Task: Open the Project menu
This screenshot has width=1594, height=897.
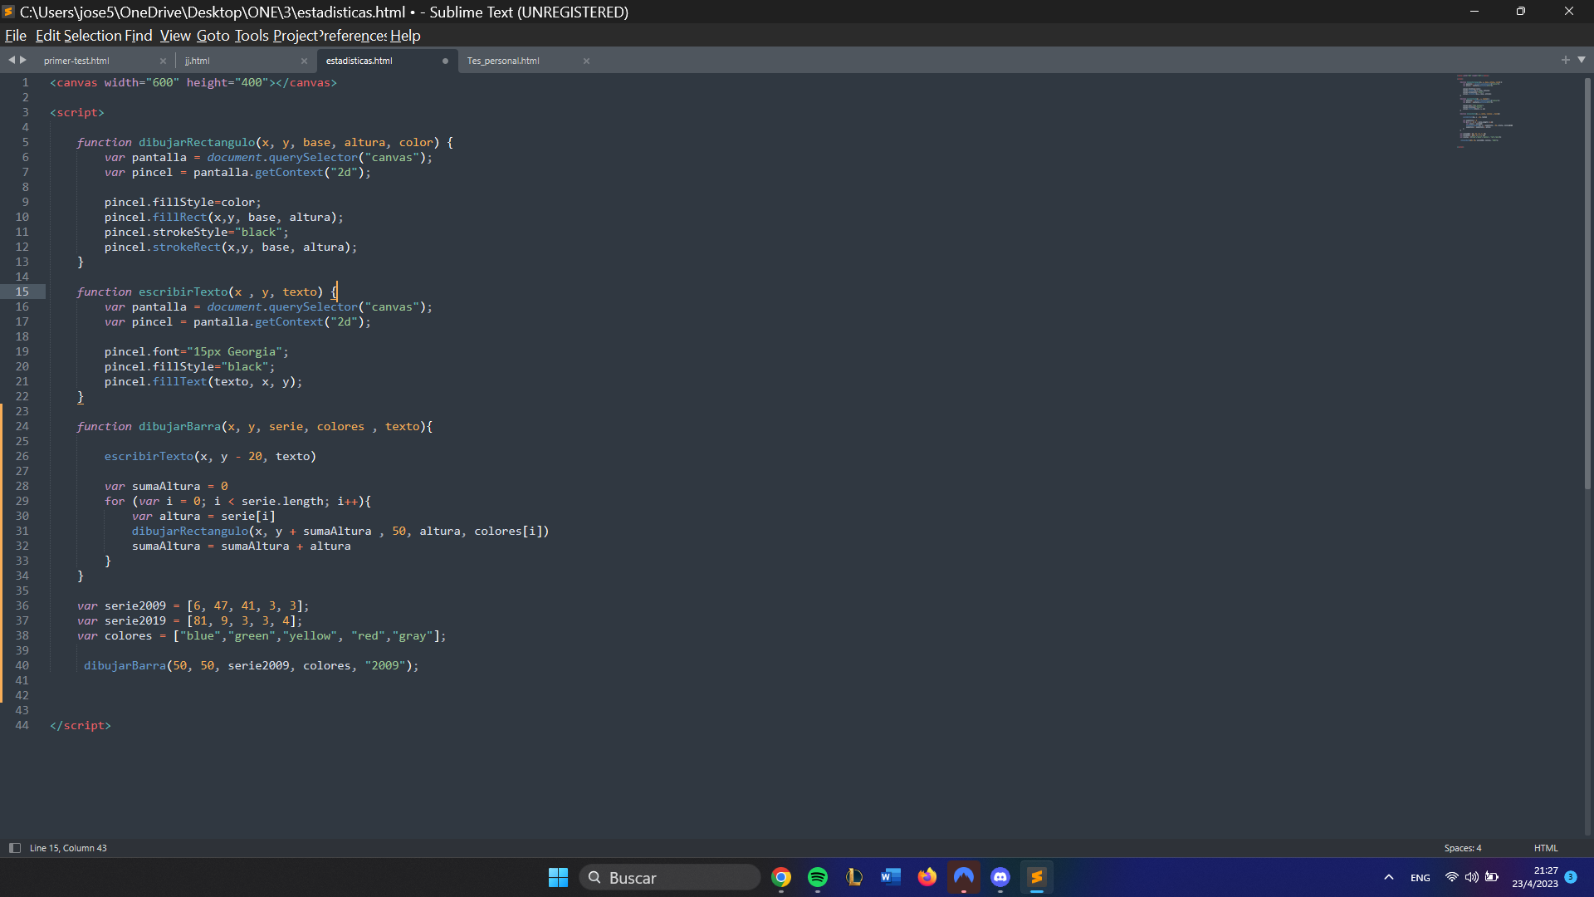Action: 296,36
